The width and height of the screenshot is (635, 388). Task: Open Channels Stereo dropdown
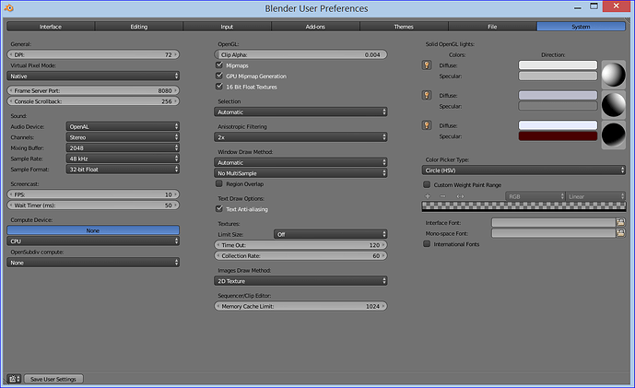pos(123,137)
